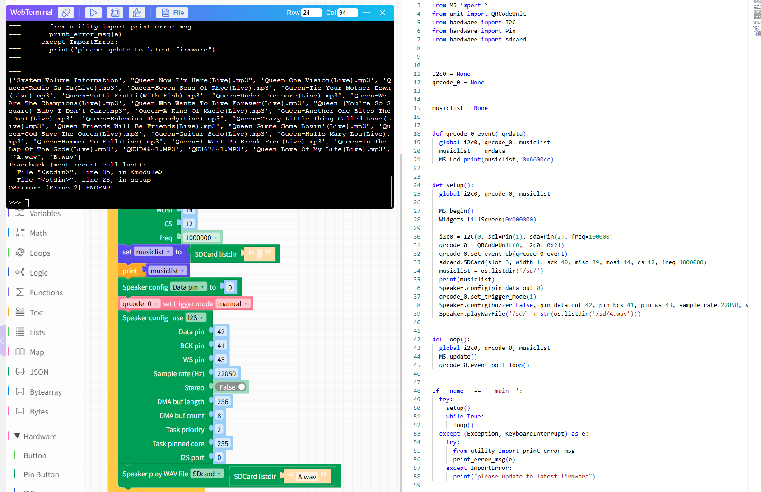The image size is (761, 492).
Task: Click the Col number input field
Action: pyautogui.click(x=348, y=13)
